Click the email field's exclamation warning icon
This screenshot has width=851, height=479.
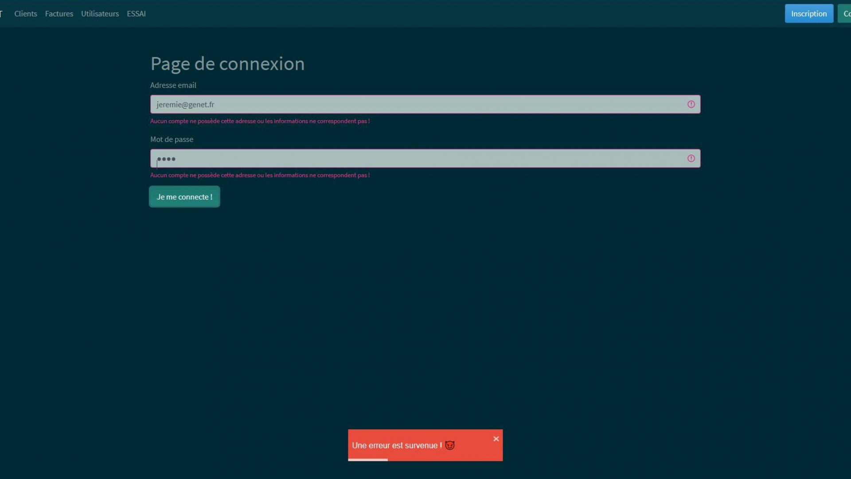point(691,104)
